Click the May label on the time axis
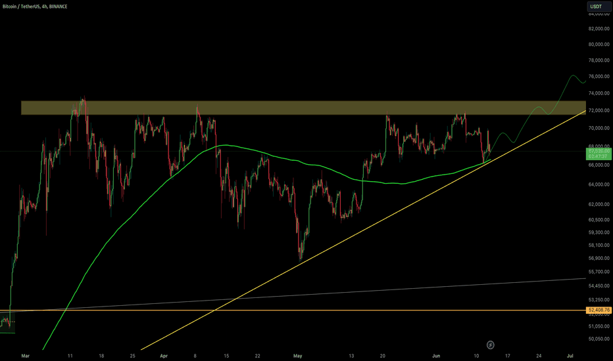This screenshot has width=613, height=361. pos(298,356)
